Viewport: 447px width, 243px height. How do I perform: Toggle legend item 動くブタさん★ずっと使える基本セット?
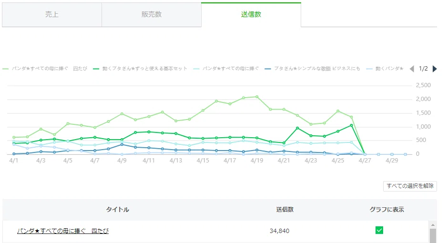(140, 69)
